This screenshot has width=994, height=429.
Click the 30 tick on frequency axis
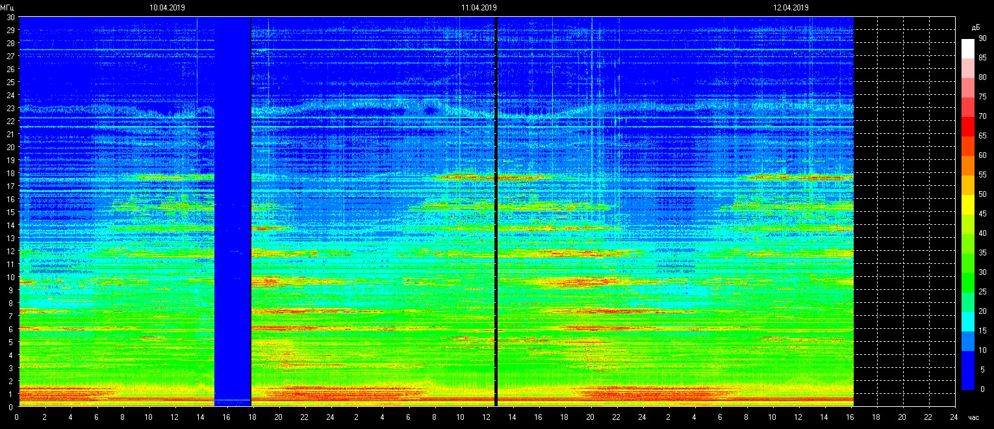tap(10, 18)
